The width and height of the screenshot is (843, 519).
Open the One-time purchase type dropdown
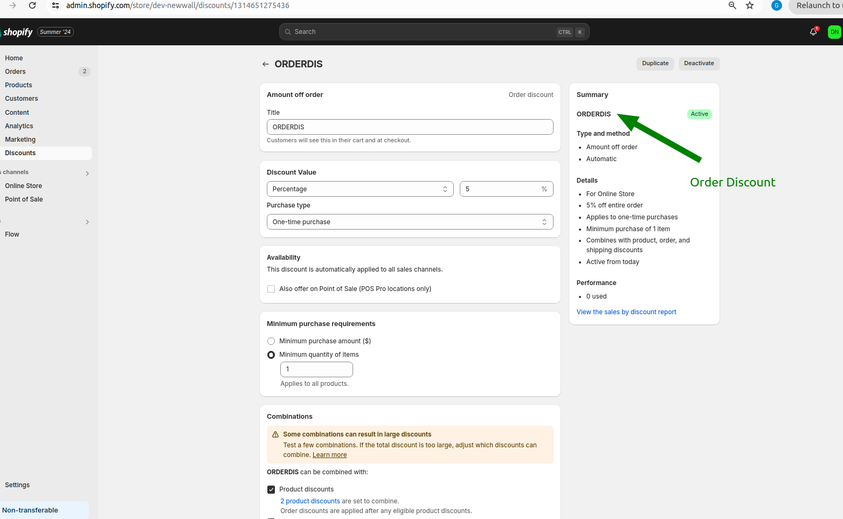click(x=410, y=222)
